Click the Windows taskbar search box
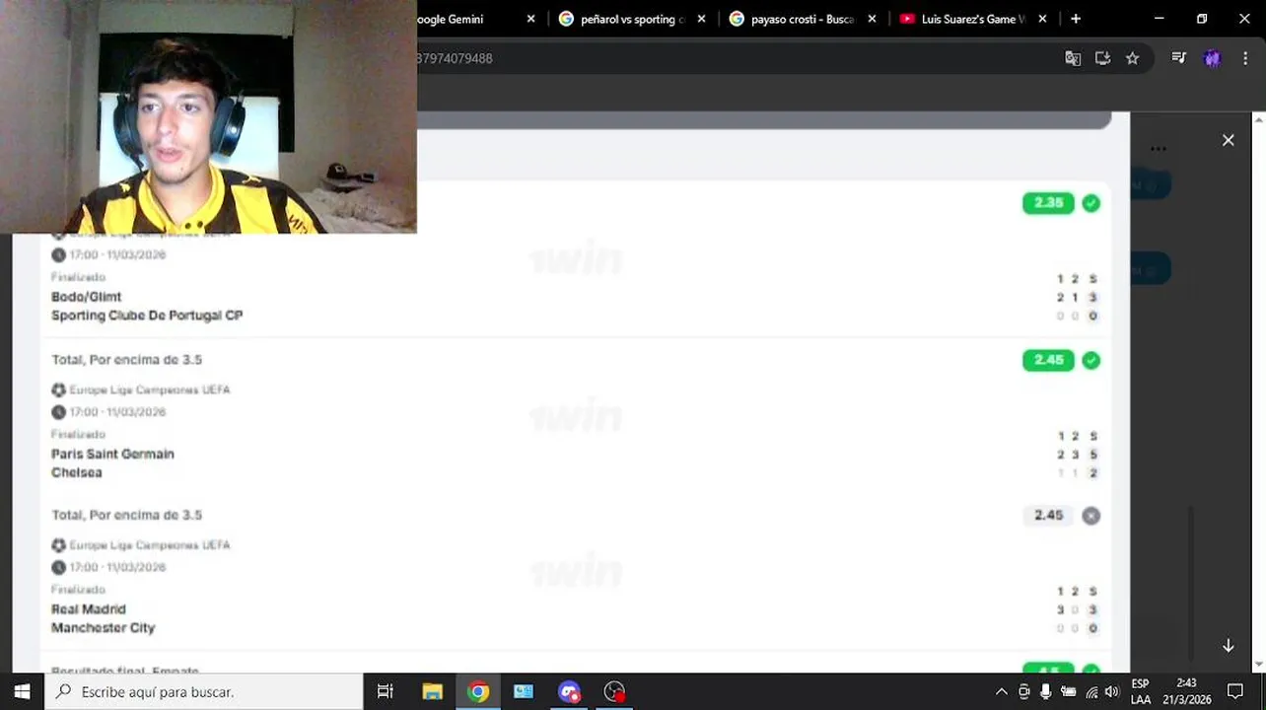The width and height of the screenshot is (1266, 710). (x=204, y=691)
